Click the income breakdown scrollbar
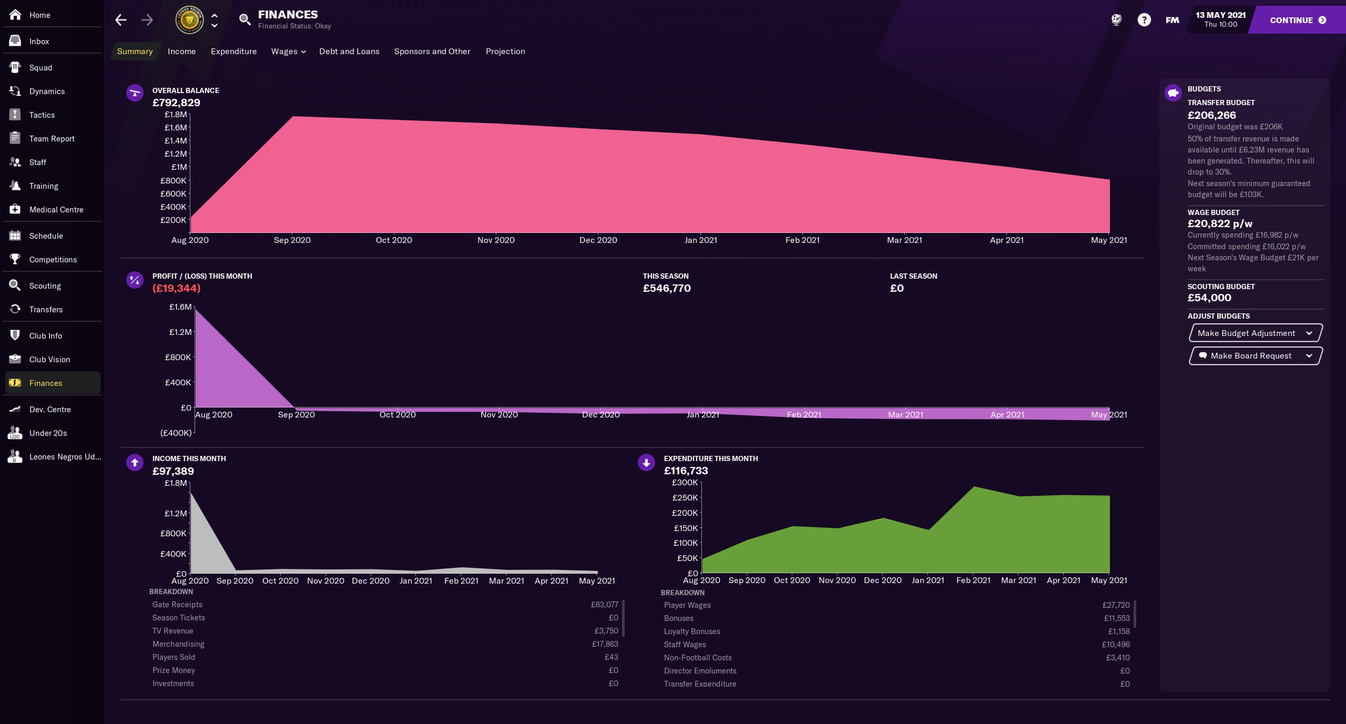This screenshot has height=724, width=1346. pos(624,618)
